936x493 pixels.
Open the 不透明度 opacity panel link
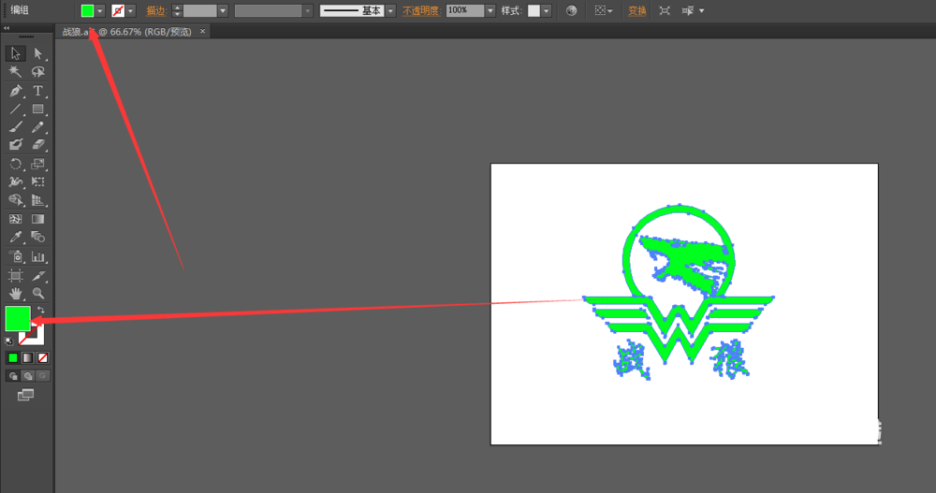coord(421,10)
